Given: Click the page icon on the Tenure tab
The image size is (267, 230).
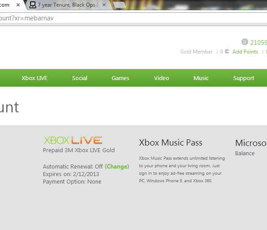Looking at the screenshot, I should coord(32,5).
